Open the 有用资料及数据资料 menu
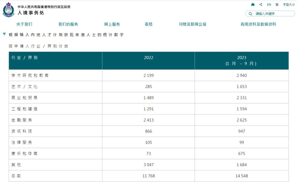The height and width of the screenshot is (184, 297). click(258, 24)
